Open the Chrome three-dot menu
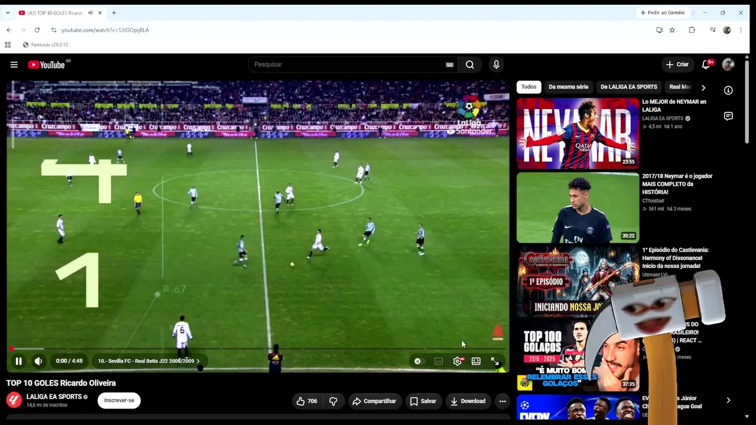756x425 pixels. (741, 30)
